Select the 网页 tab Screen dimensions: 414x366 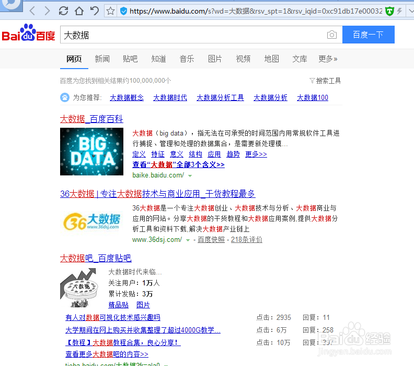[x=74, y=59]
